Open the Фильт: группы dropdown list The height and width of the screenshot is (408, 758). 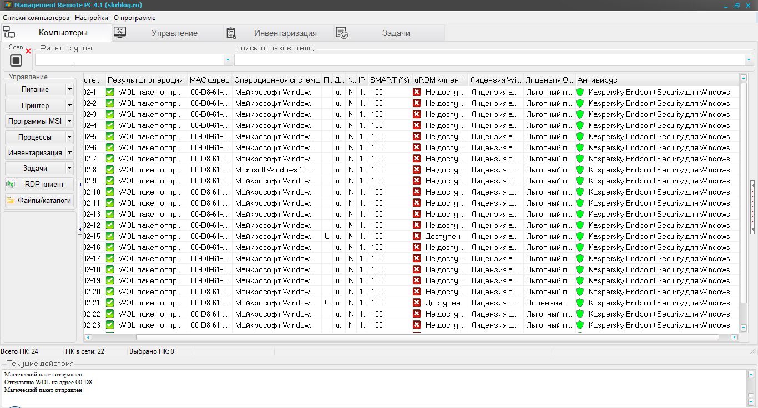coord(228,59)
